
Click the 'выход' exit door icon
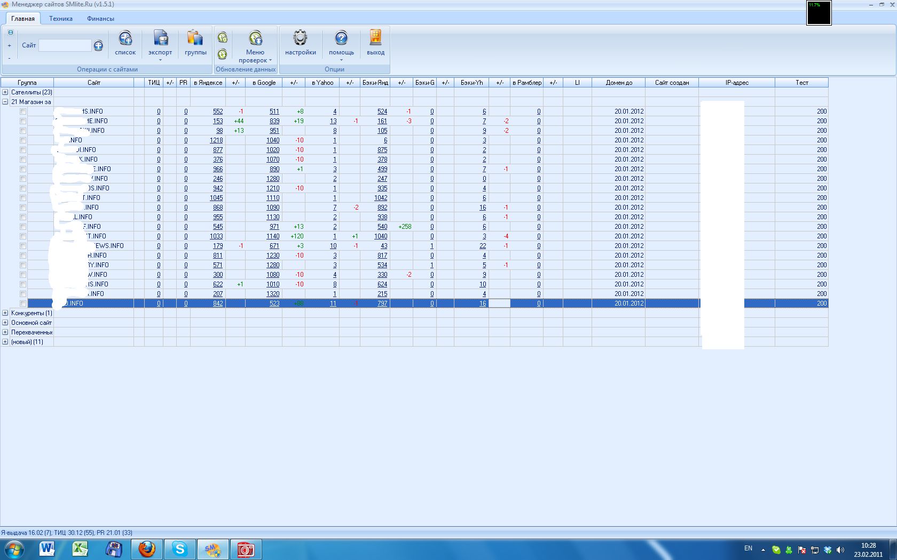click(375, 39)
